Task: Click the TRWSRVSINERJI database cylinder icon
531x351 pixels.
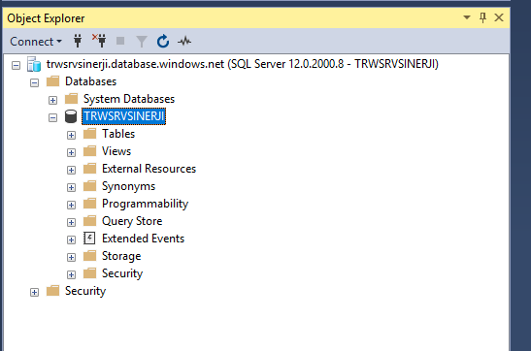Action: (71, 116)
